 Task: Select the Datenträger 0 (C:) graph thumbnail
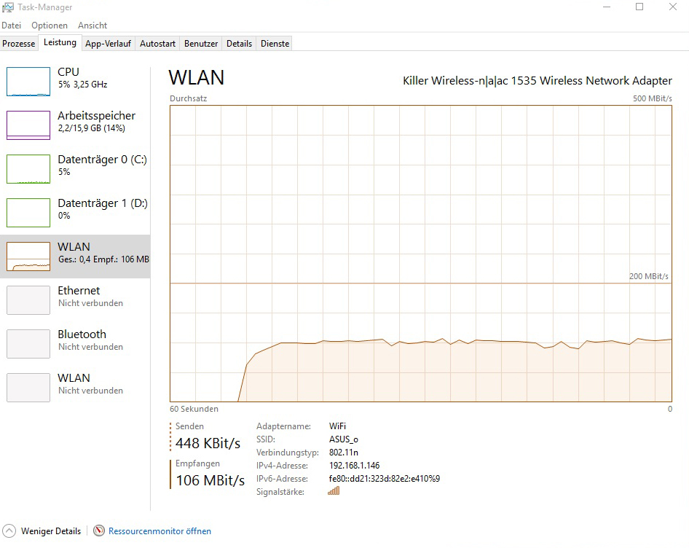coord(28,169)
